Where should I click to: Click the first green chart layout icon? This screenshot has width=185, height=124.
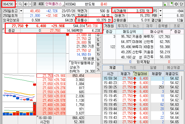pyautogui.click(x=166, y=4)
